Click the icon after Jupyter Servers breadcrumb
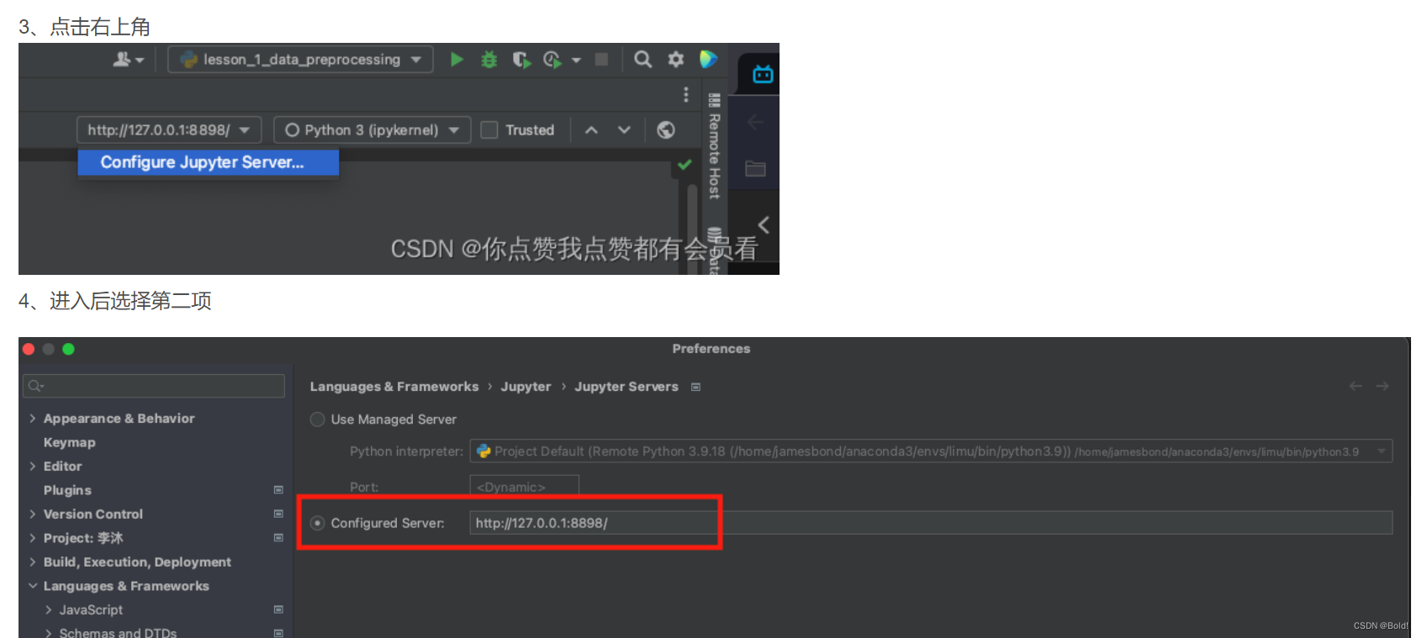 click(x=695, y=387)
